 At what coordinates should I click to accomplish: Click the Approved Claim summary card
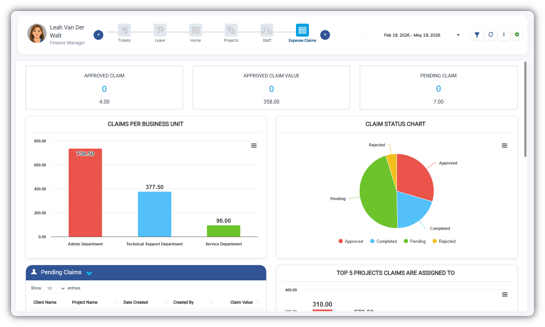104,88
